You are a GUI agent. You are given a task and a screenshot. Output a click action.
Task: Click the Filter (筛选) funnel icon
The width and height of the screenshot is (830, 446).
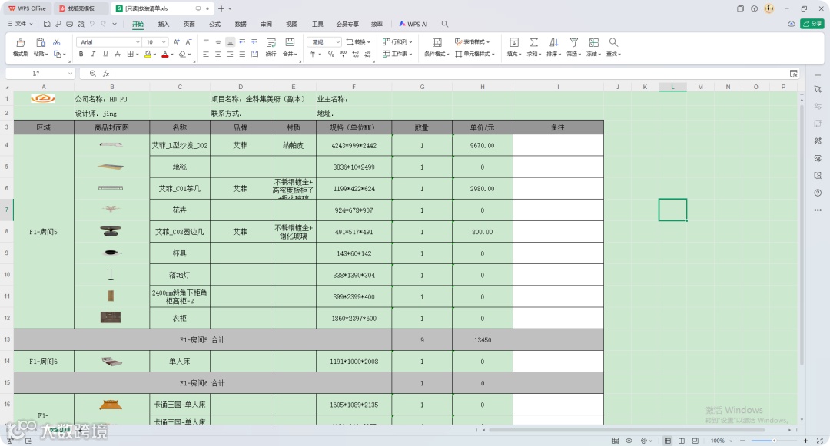pyautogui.click(x=574, y=43)
